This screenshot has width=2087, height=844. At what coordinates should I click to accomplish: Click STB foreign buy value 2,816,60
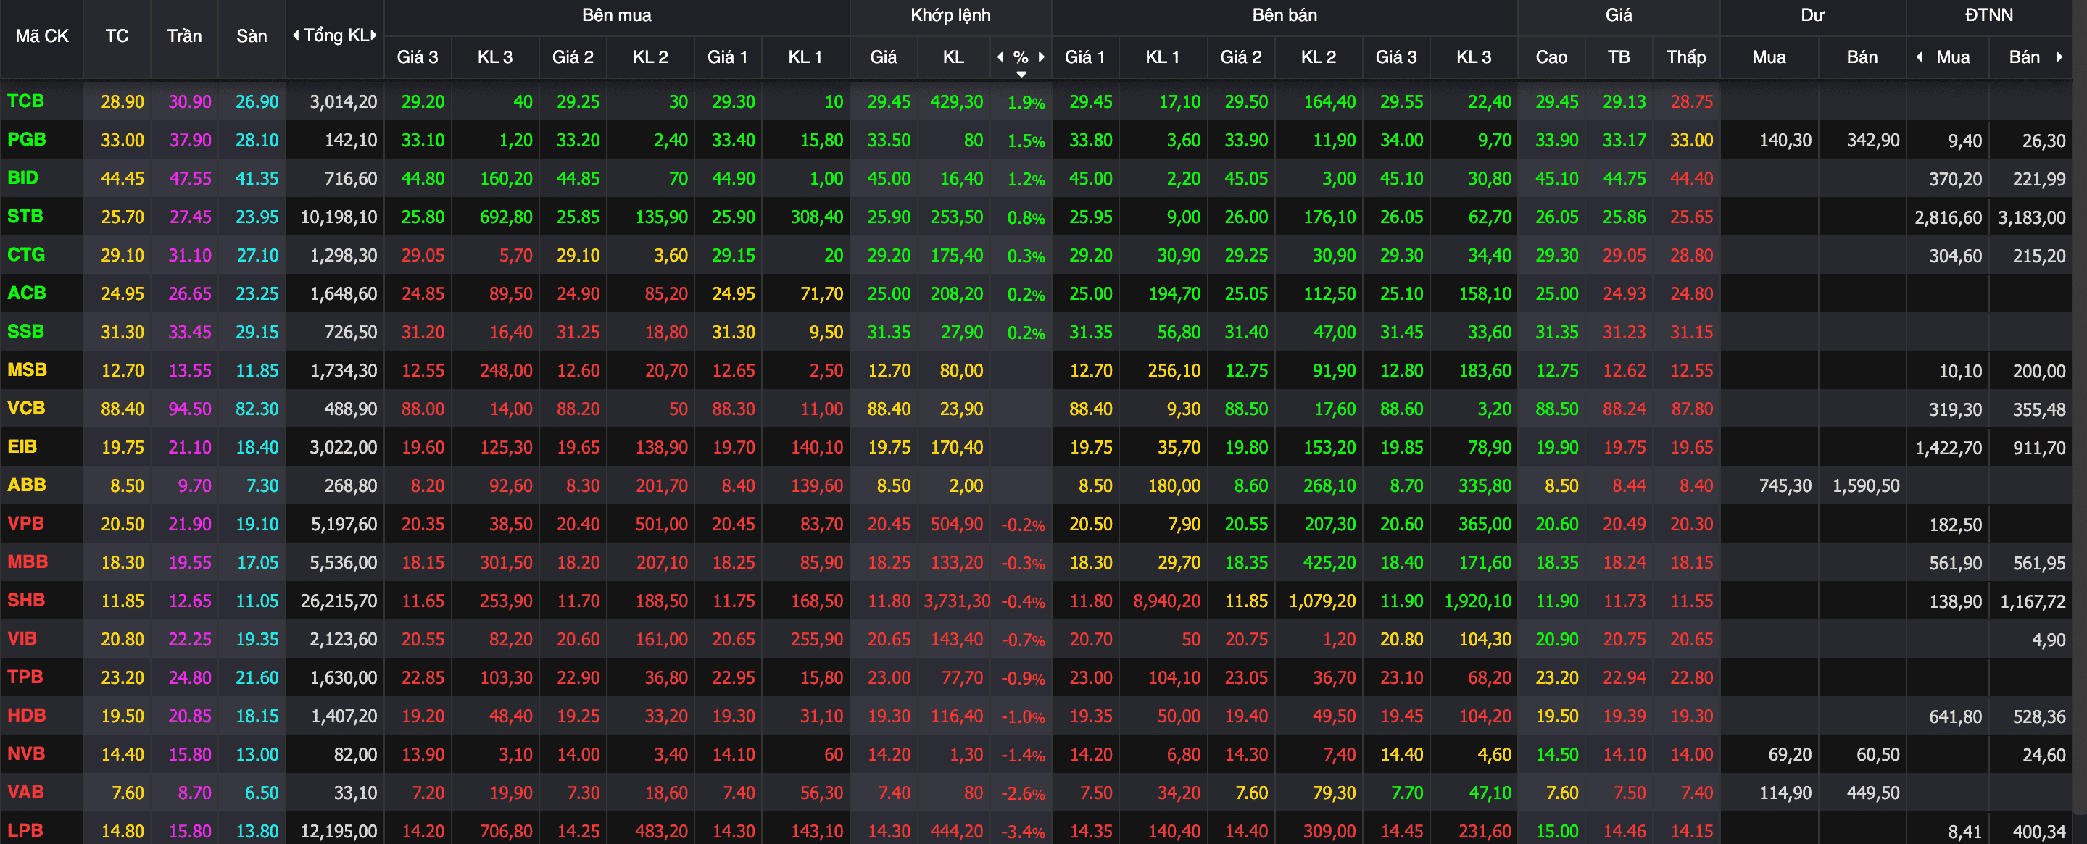click(x=1949, y=218)
